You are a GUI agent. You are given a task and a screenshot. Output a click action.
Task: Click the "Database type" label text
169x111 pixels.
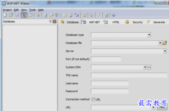tap(75, 35)
